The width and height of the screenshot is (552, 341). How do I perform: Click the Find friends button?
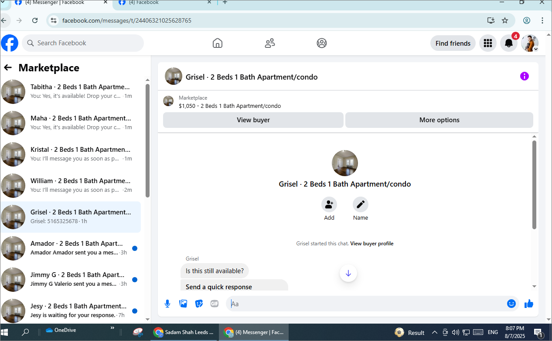(453, 43)
